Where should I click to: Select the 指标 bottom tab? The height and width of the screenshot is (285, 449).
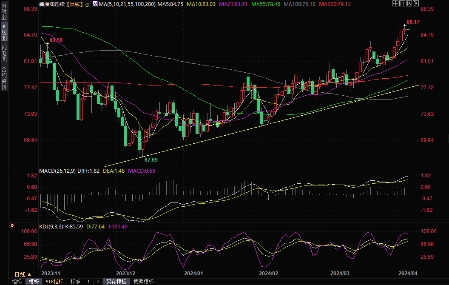17,282
